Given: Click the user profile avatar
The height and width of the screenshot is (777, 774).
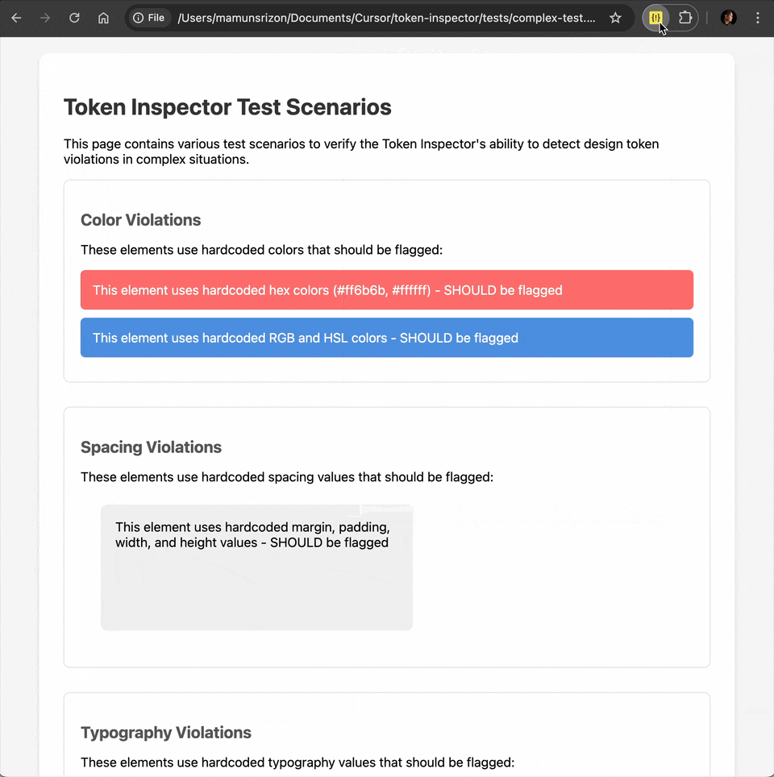Looking at the screenshot, I should tap(728, 18).
